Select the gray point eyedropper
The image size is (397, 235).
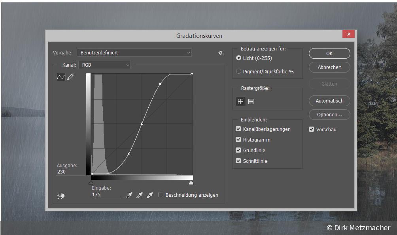pyautogui.click(x=139, y=195)
